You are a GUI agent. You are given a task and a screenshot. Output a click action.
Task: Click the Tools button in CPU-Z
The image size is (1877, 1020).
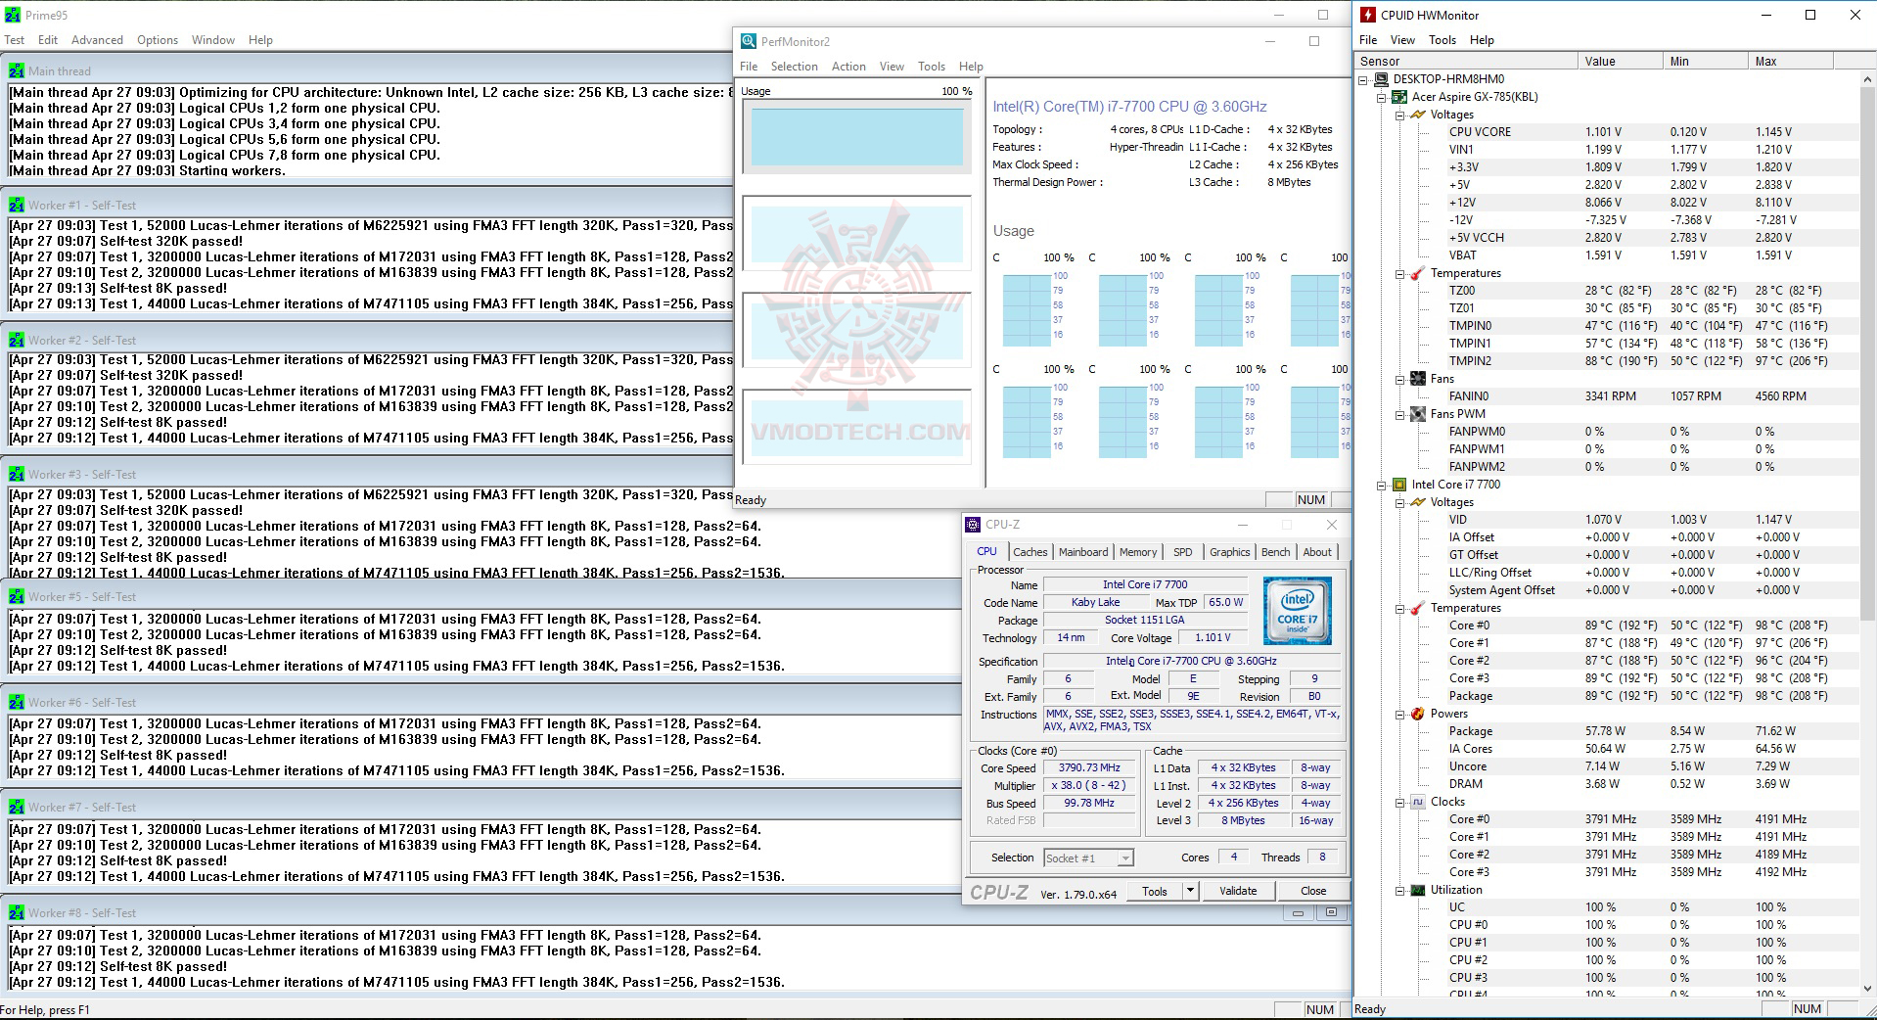pos(1155,891)
